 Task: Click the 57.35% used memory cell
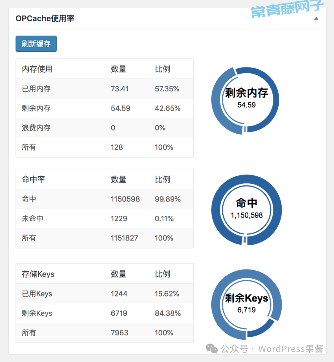(167, 89)
